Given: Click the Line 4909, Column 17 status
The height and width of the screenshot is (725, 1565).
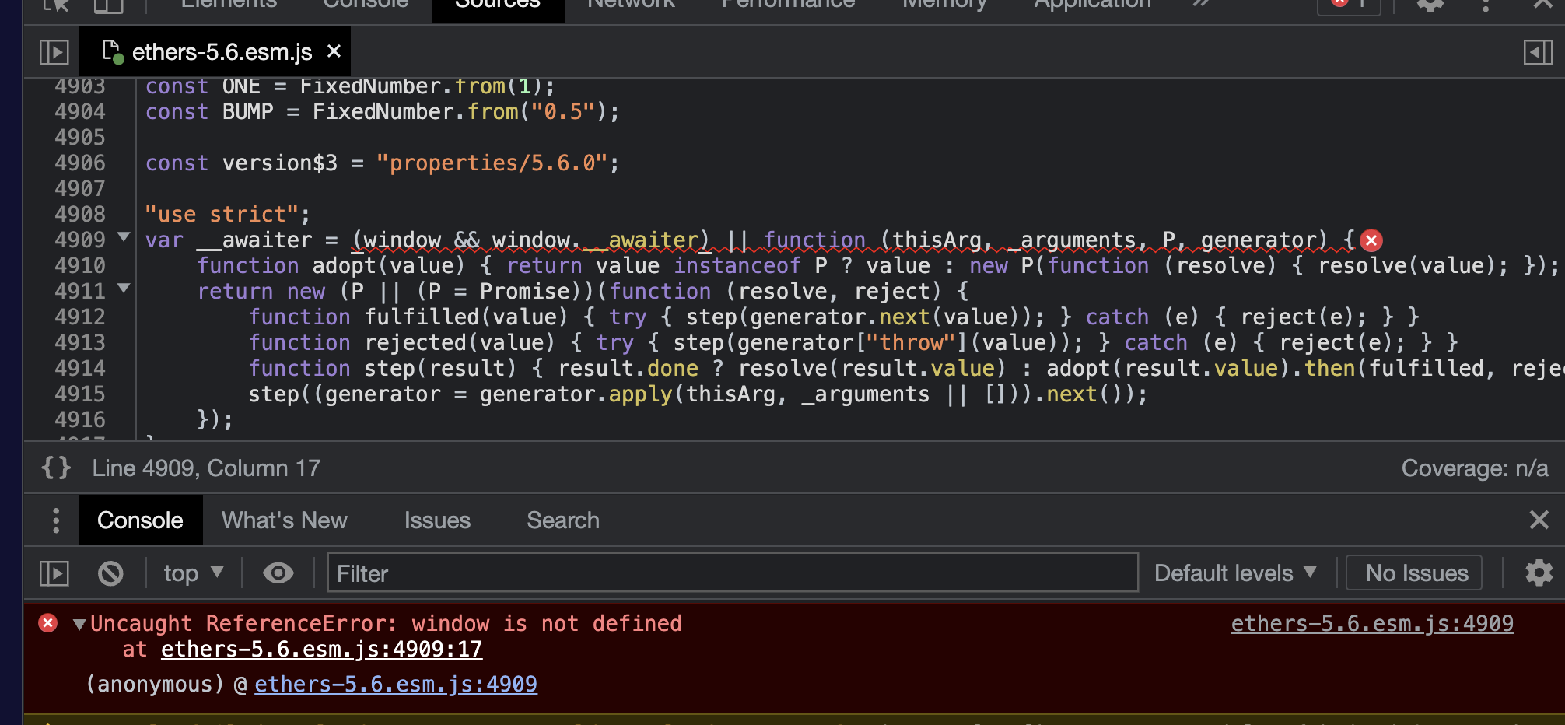Looking at the screenshot, I should pos(206,468).
